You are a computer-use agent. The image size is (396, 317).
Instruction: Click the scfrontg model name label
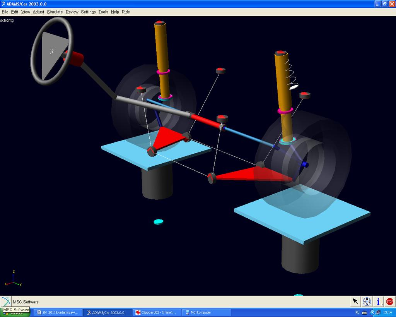[x=7, y=20]
